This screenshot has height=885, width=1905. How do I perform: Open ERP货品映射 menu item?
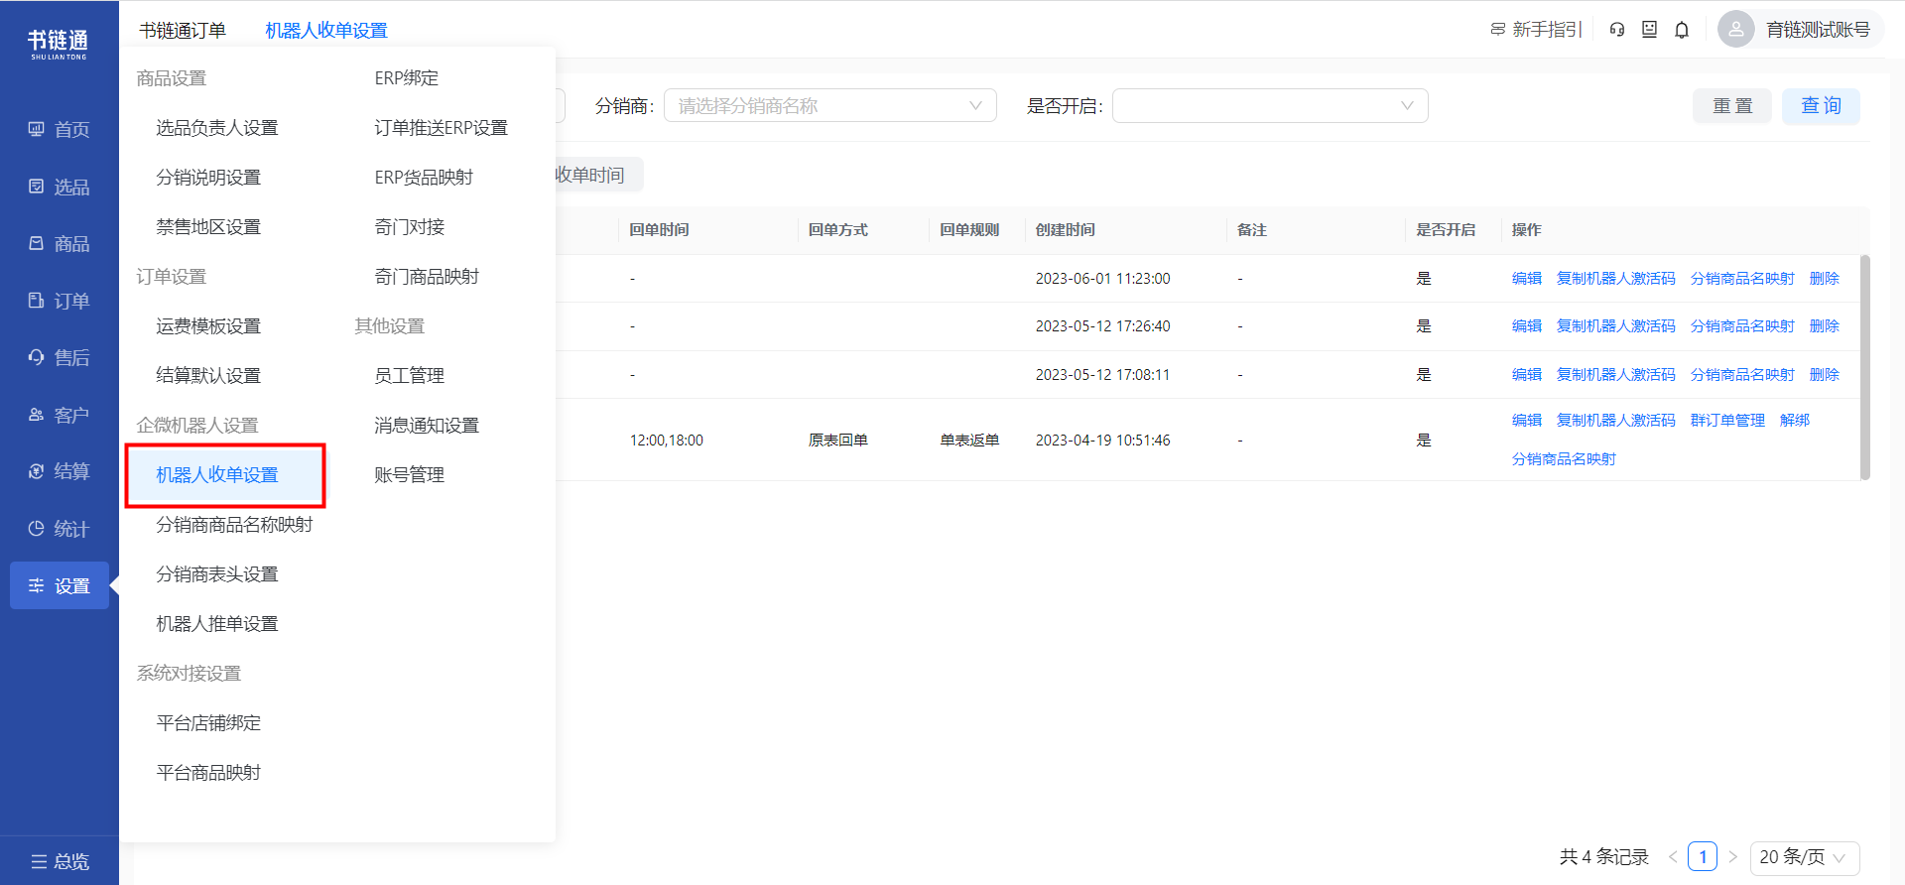[424, 178]
